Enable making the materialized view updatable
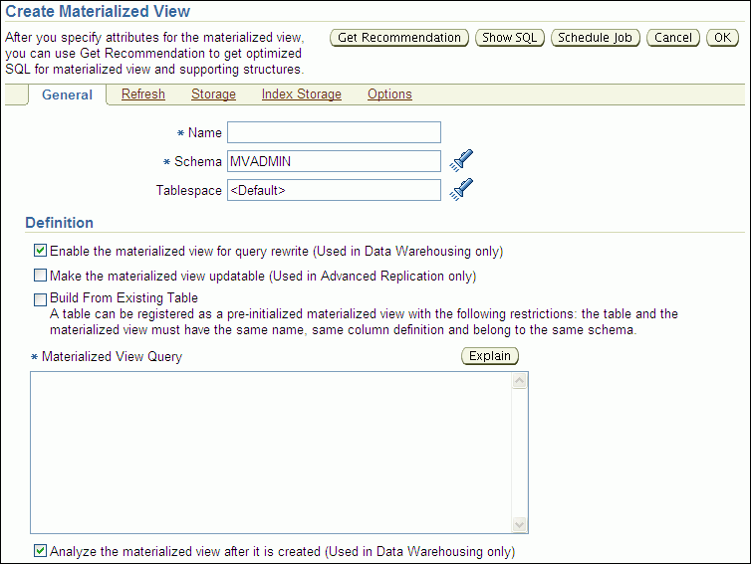751x564 pixels. click(x=41, y=276)
